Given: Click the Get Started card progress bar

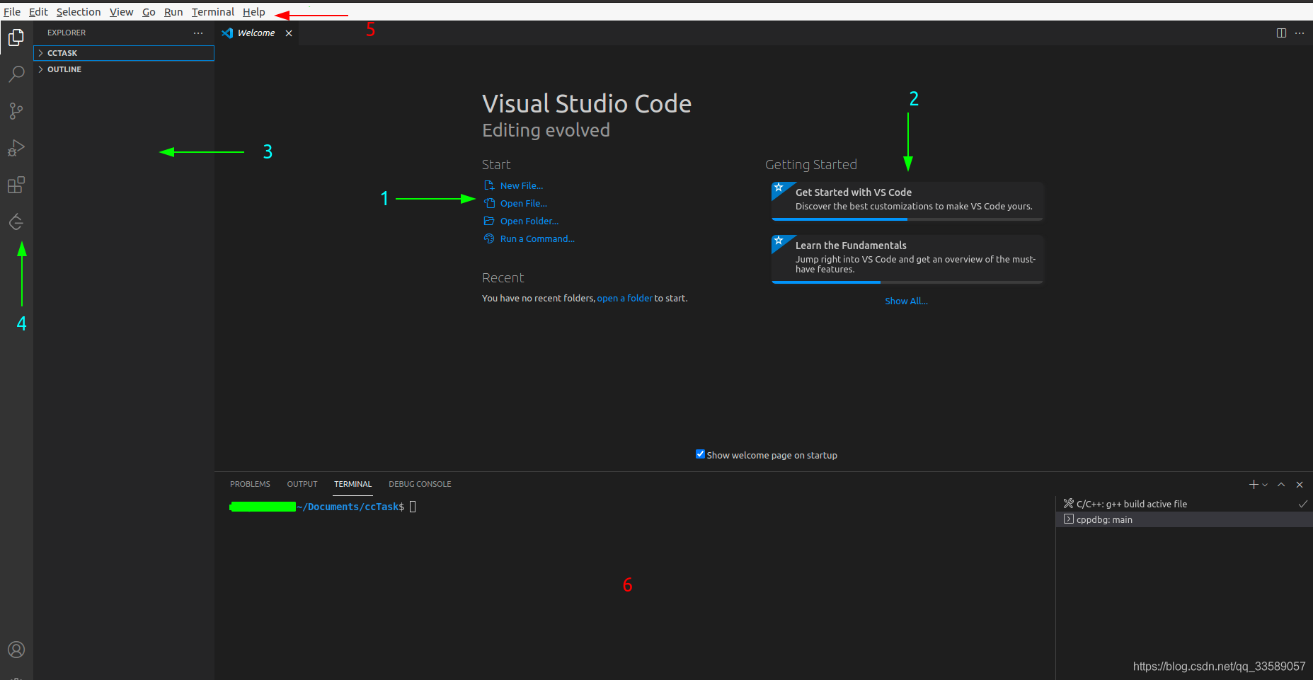Looking at the screenshot, I should (x=907, y=219).
